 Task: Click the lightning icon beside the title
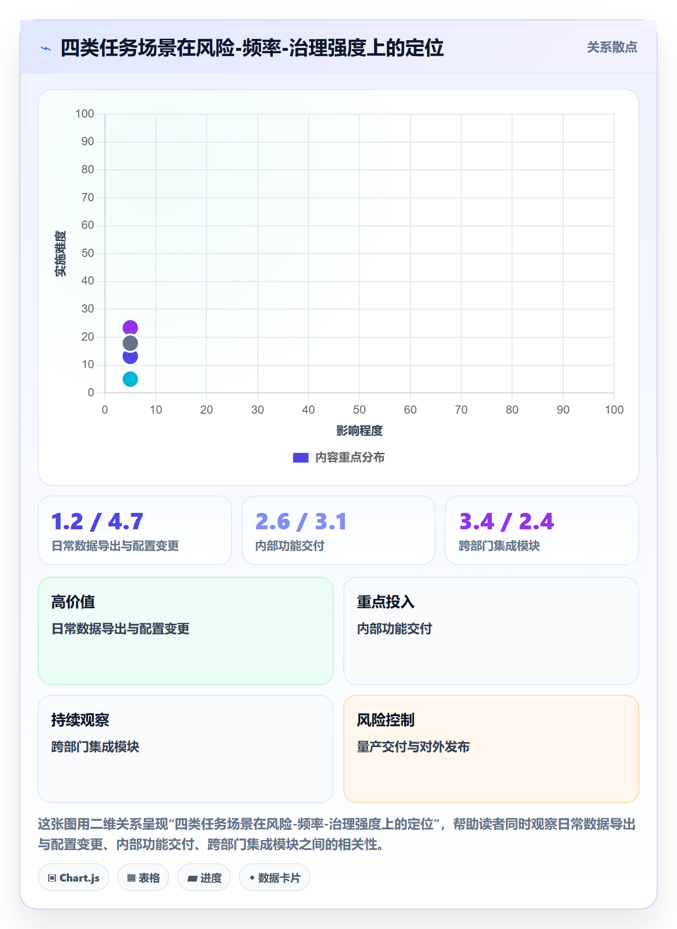(46, 48)
